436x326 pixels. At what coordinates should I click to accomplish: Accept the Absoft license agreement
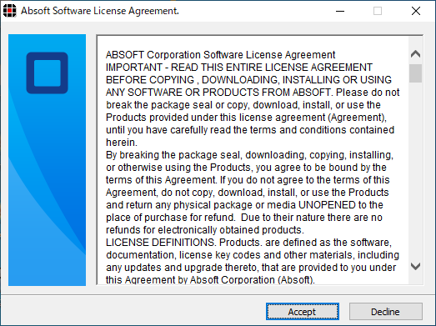[303, 312]
